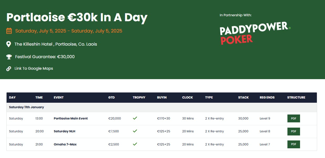Open the Portlaoise Main Event structure PDF
This screenshot has height=158, width=325.
pyautogui.click(x=293, y=118)
